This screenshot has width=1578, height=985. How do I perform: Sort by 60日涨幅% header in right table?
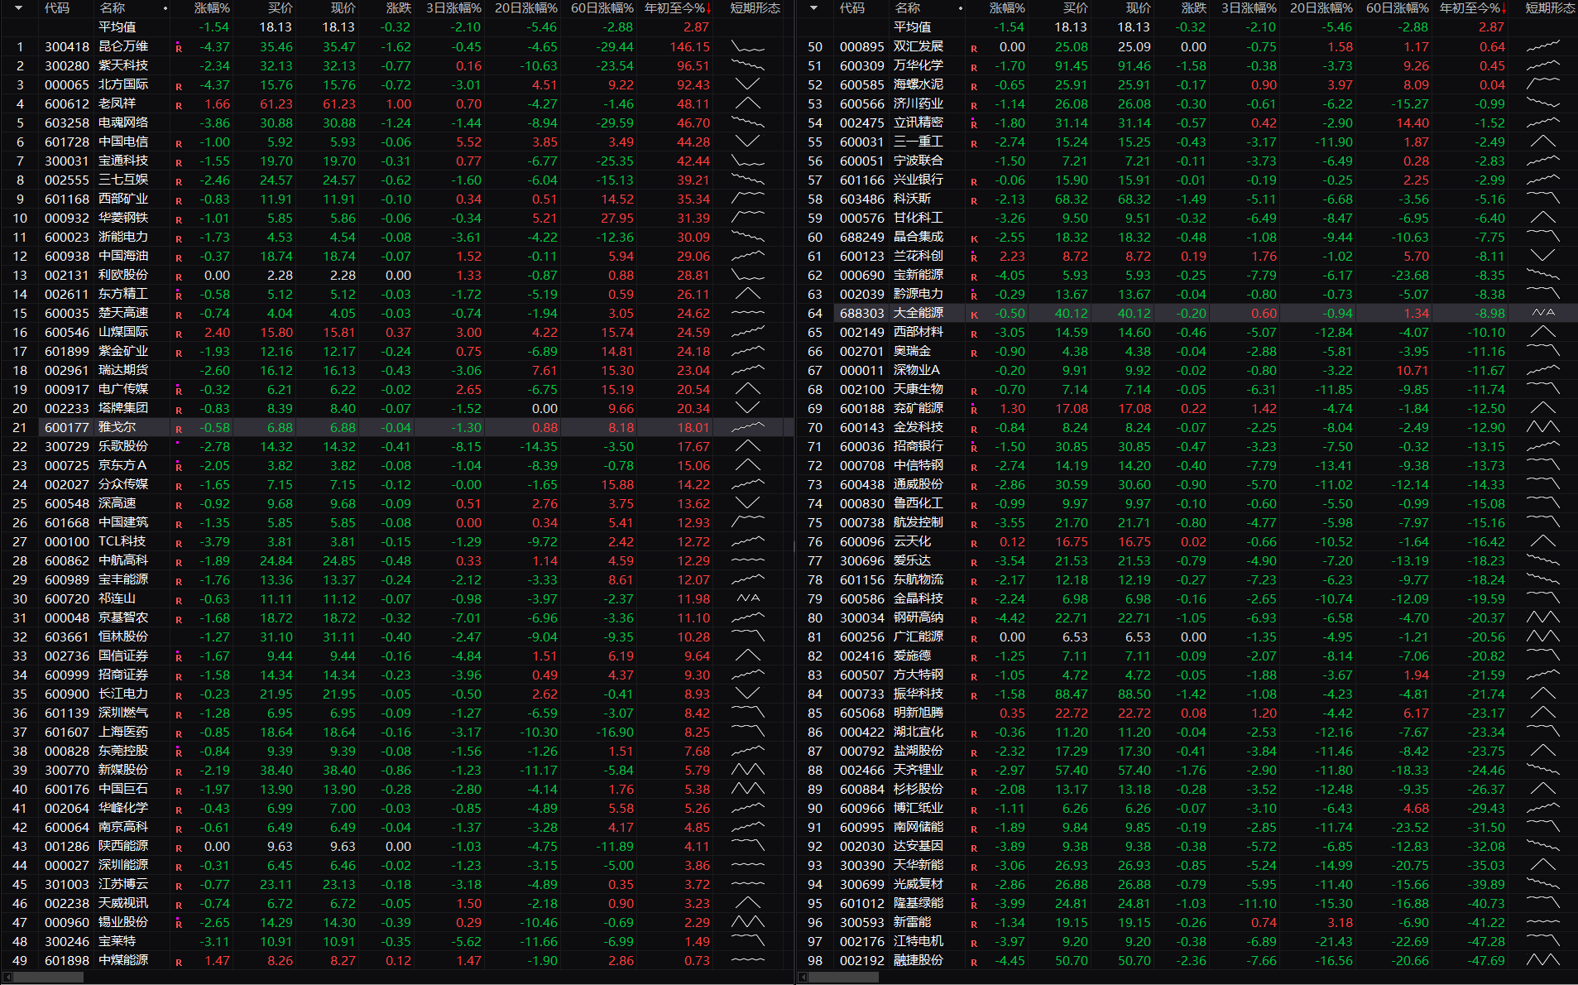pos(1397,8)
